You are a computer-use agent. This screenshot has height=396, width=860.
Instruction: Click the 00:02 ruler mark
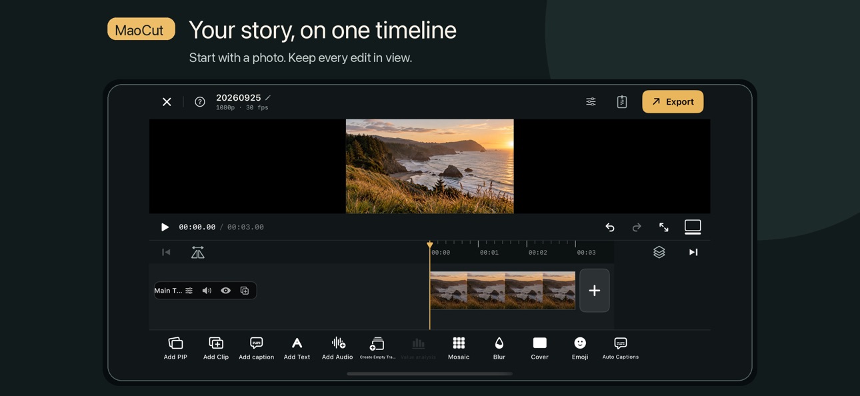click(538, 253)
